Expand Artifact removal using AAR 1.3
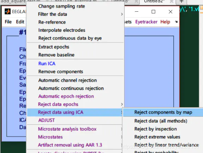 (x=75, y=145)
